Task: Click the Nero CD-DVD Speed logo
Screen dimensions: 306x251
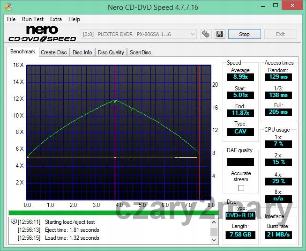Action: [42, 34]
